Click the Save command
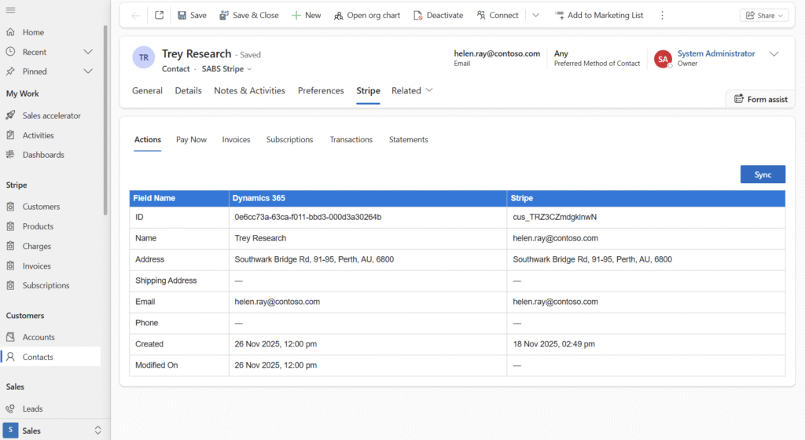The width and height of the screenshot is (805, 440). pos(192,15)
